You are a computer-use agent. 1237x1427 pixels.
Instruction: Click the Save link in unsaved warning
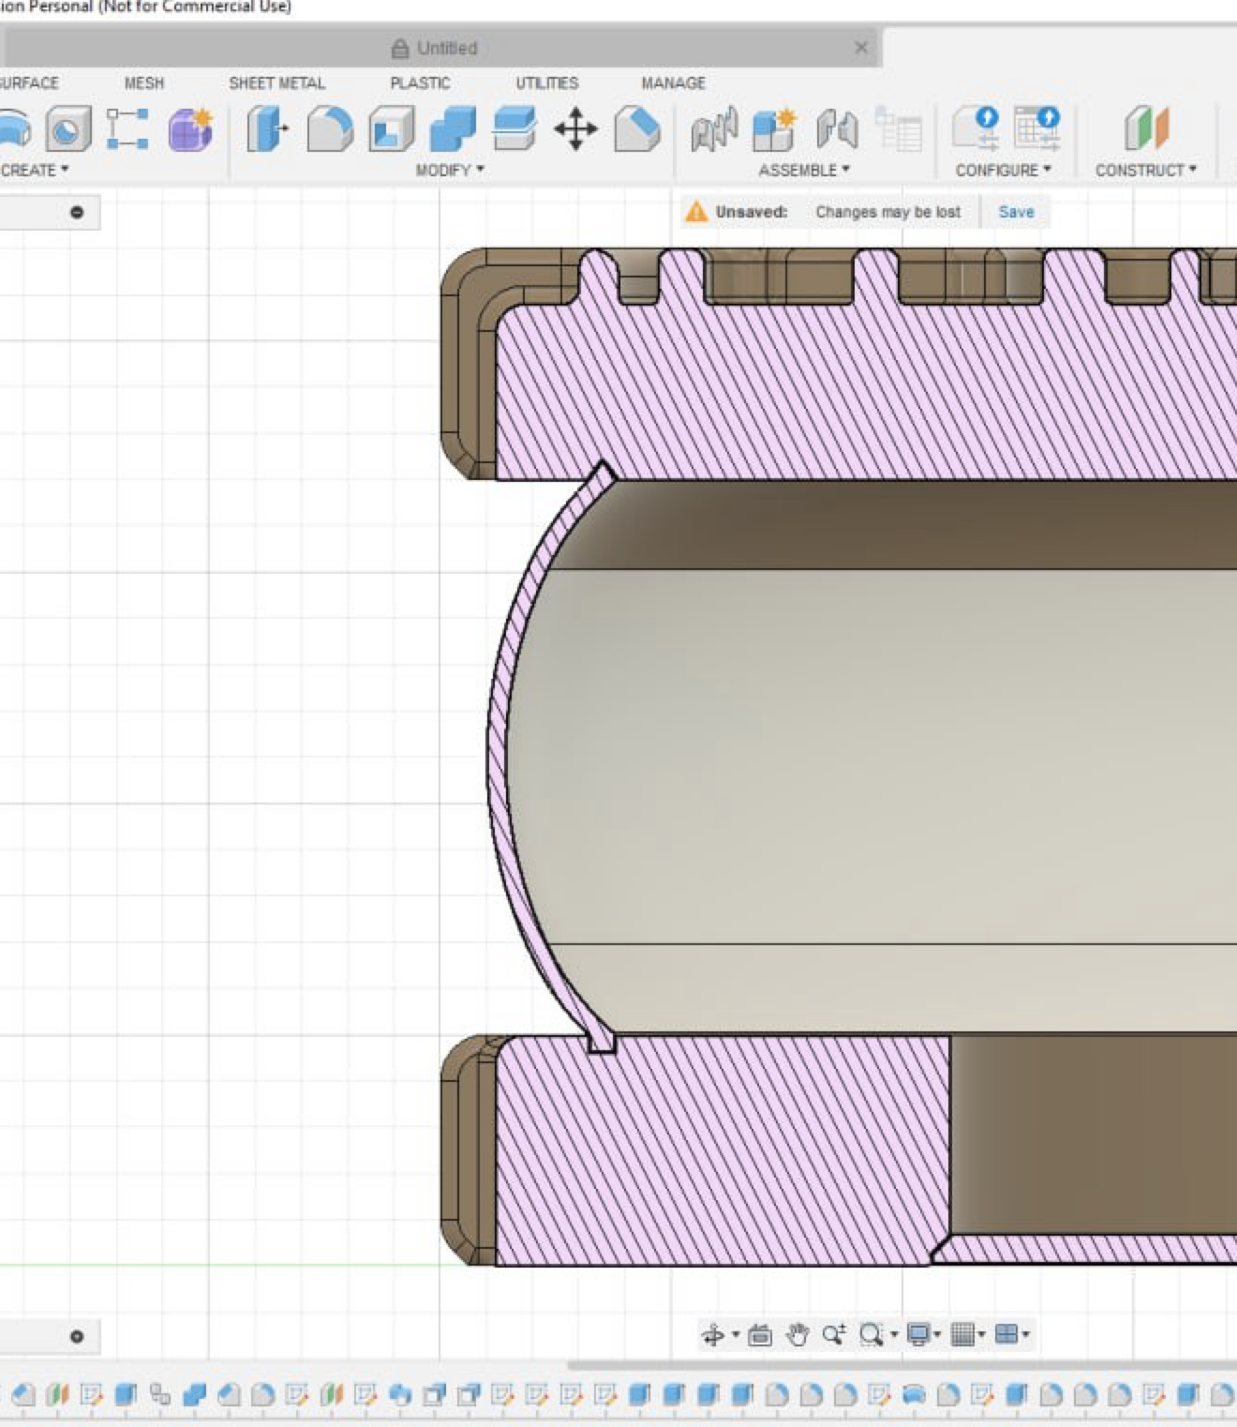pos(1016,212)
